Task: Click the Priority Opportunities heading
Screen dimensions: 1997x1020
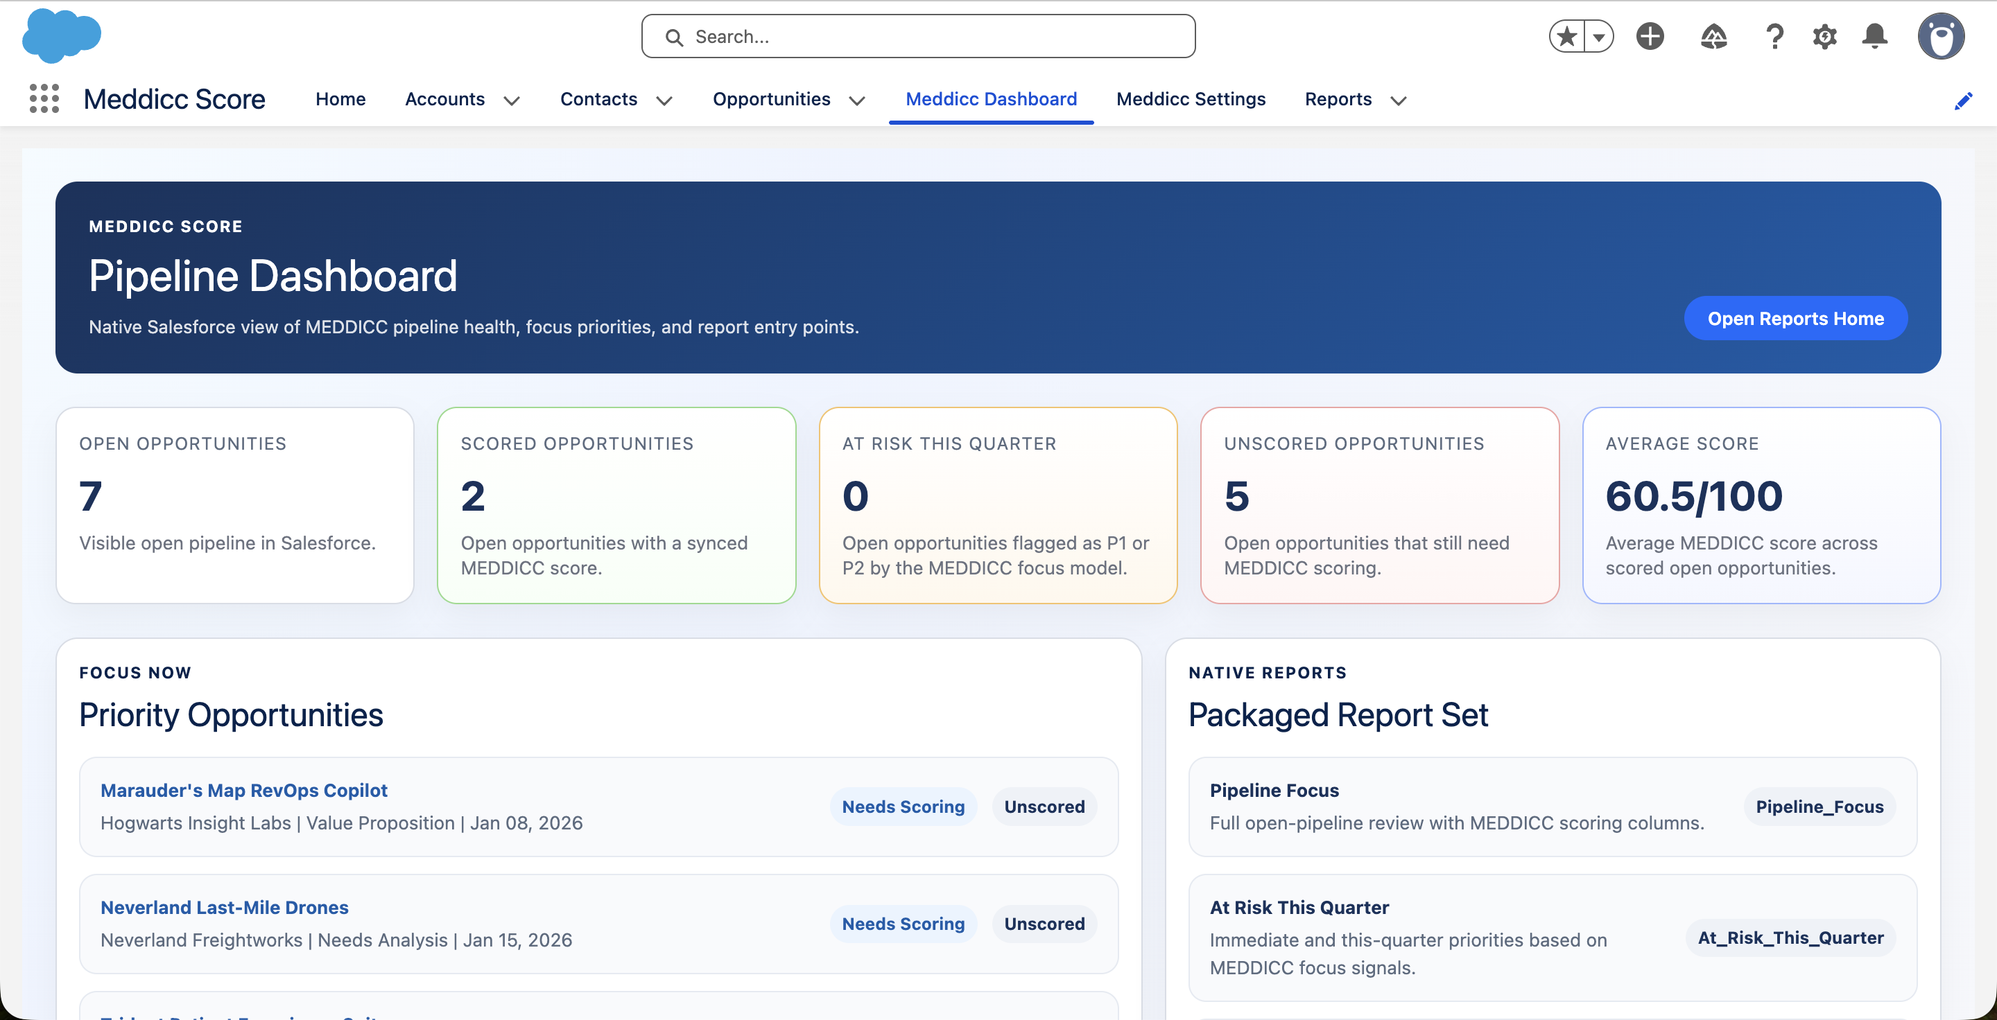Action: (231, 714)
